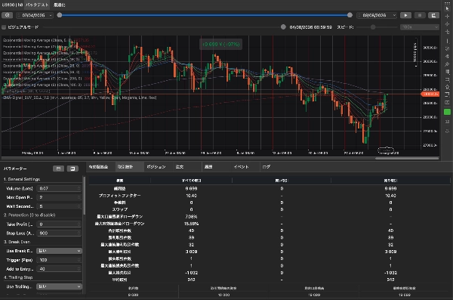Switch to the バックテスト tab
The height and width of the screenshot is (300, 453).
(x=37, y=5)
